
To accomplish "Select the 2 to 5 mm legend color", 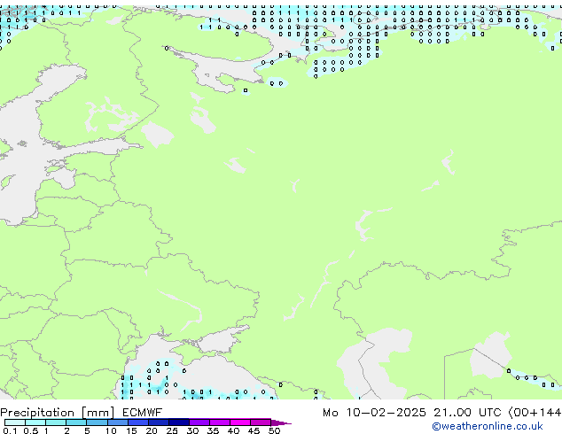I will pyautogui.click(x=76, y=422).
